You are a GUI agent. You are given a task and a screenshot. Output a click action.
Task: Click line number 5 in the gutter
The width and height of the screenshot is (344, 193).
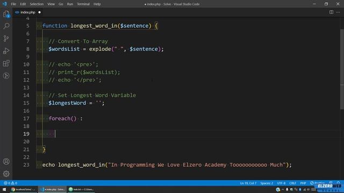(27, 26)
